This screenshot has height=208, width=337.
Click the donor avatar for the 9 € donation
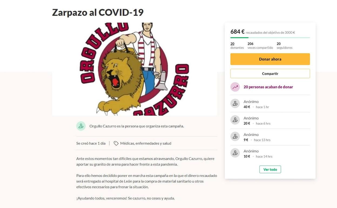point(235,136)
